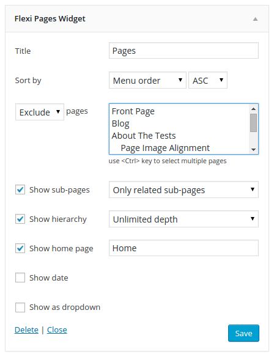Click the blue Save button
Image resolution: width=274 pixels, height=357 pixels.
243,333
